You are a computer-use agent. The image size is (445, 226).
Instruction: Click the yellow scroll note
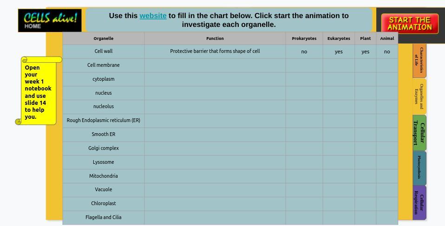pos(39,91)
